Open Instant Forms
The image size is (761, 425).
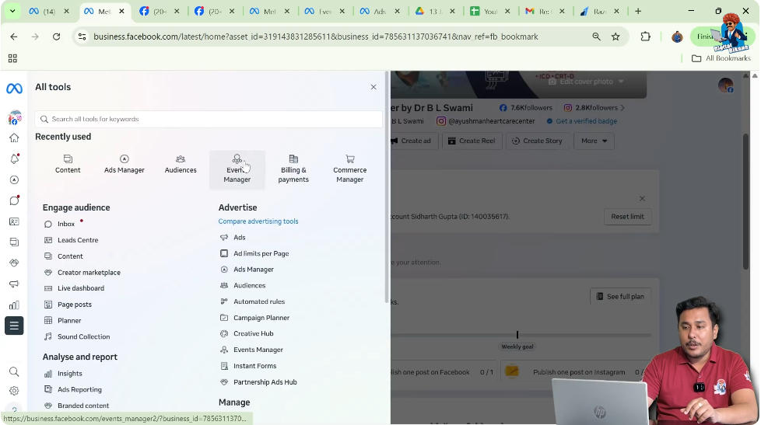click(254, 367)
